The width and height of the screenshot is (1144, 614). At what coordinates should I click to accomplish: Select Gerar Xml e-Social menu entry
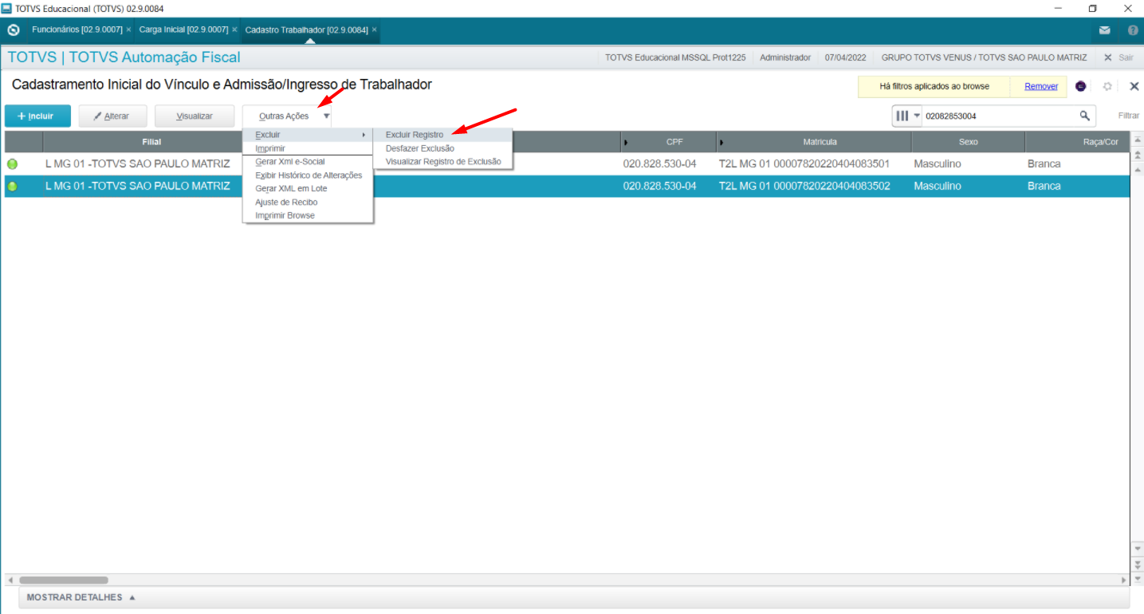[308, 162]
